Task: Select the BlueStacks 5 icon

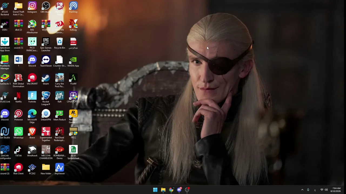Action: coord(5,79)
